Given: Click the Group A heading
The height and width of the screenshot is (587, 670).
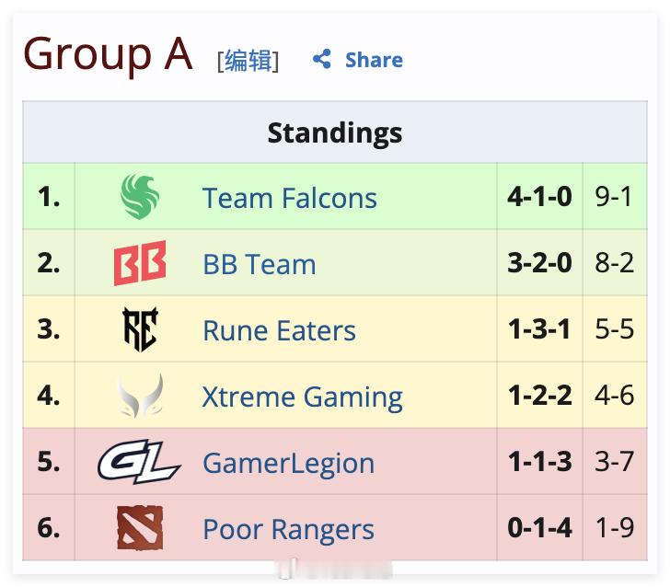Looking at the screenshot, I should tap(108, 54).
